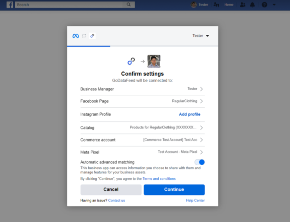
Task: Click the Instagram Profile label
Action: (x=95, y=114)
